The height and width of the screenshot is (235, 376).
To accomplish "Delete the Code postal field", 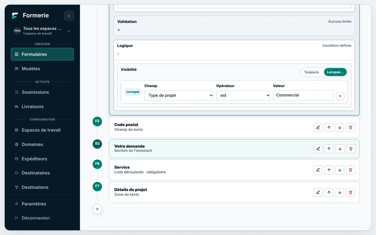I will click(x=351, y=127).
